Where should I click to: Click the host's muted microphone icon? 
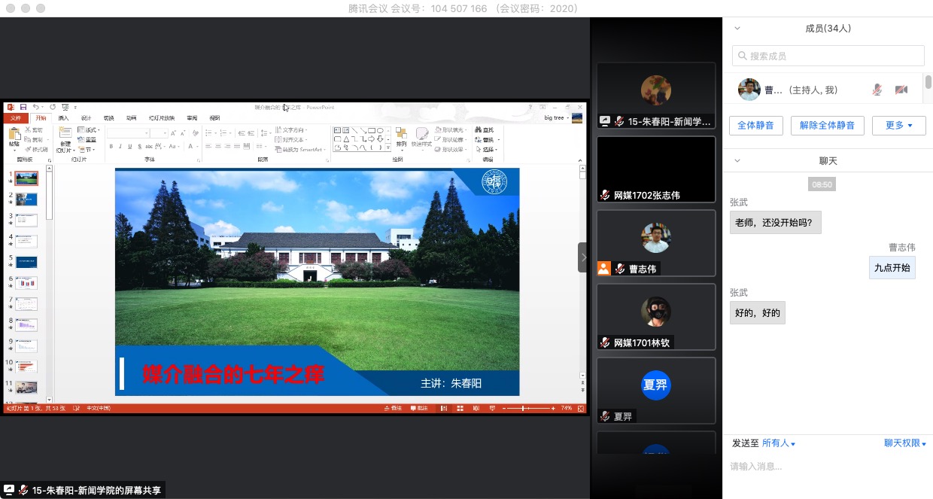point(877,90)
